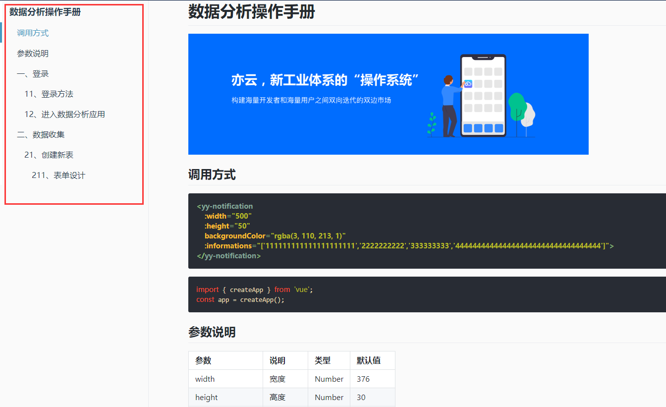Open 21、创建新表 in the sidebar

click(49, 155)
